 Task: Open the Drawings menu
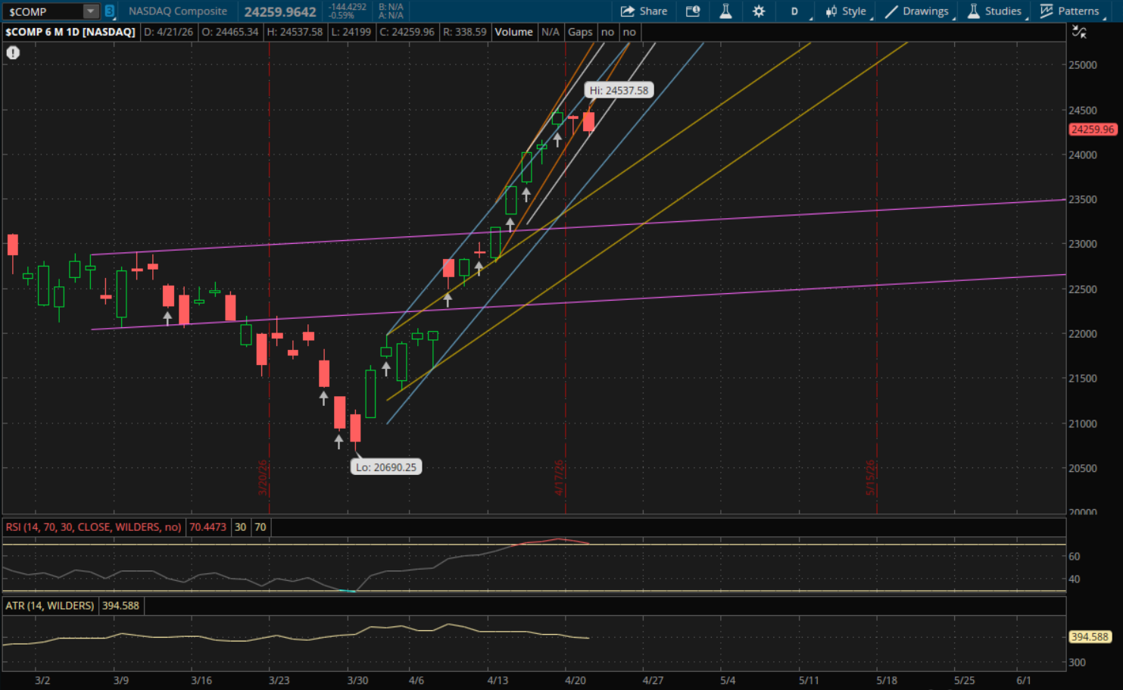pyautogui.click(x=917, y=11)
